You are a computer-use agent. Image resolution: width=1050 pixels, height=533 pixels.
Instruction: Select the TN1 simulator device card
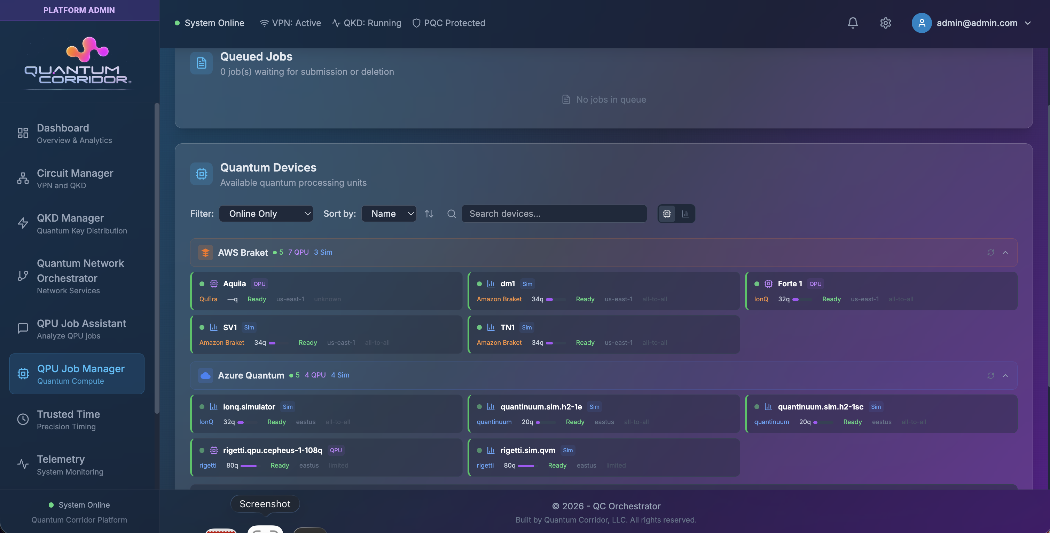[x=604, y=335]
